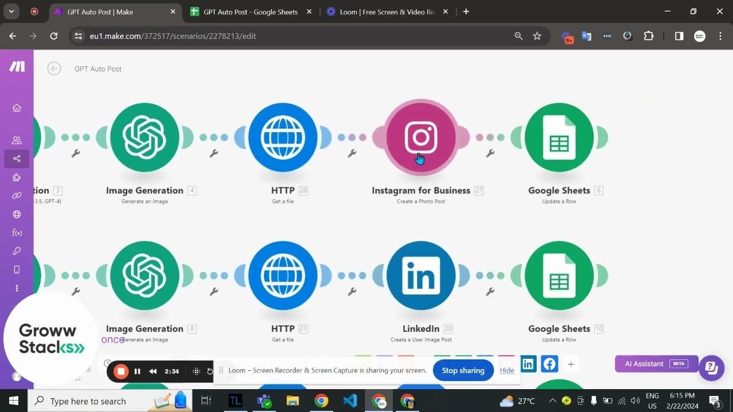Image resolution: width=733 pixels, height=412 pixels.
Task: Click plus to add a favorite app
Action: click(x=570, y=364)
